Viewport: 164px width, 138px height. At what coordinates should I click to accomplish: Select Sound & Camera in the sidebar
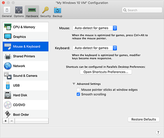(25, 76)
